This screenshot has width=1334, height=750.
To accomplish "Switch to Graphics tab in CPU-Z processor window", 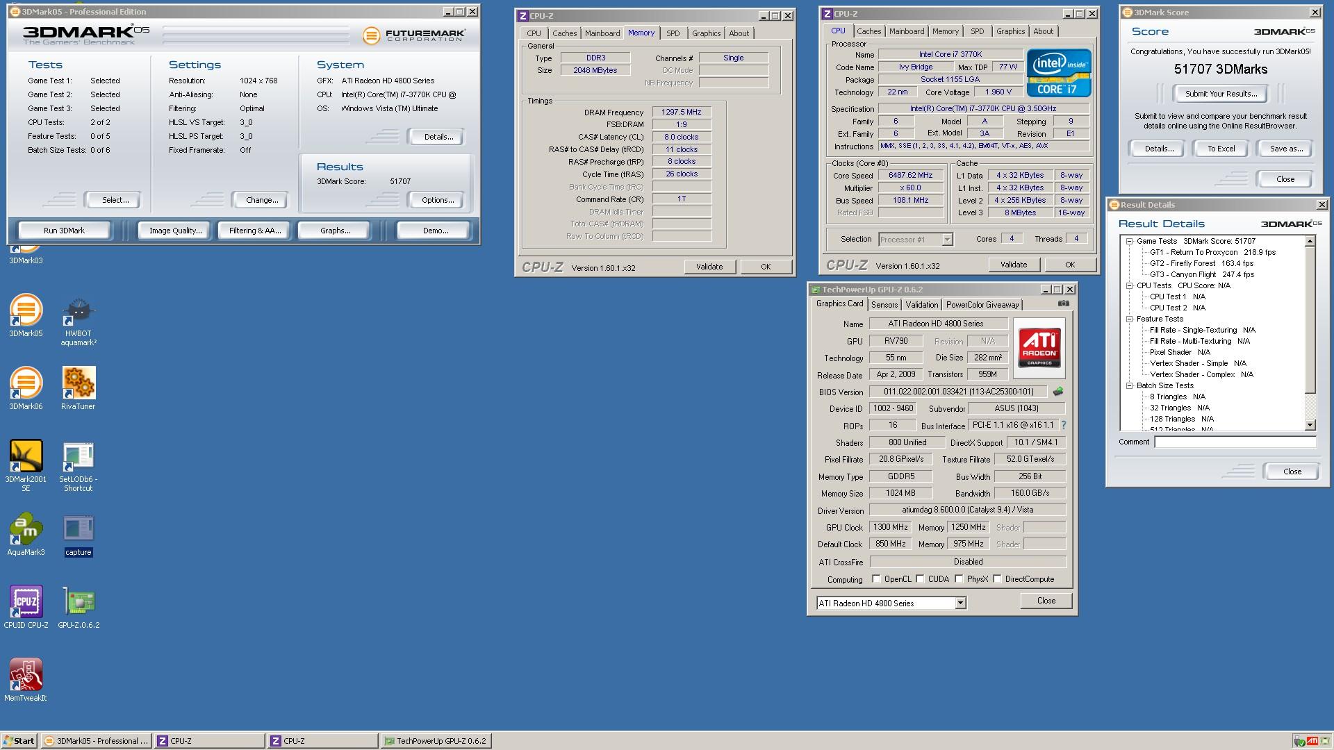I will (x=1010, y=31).
